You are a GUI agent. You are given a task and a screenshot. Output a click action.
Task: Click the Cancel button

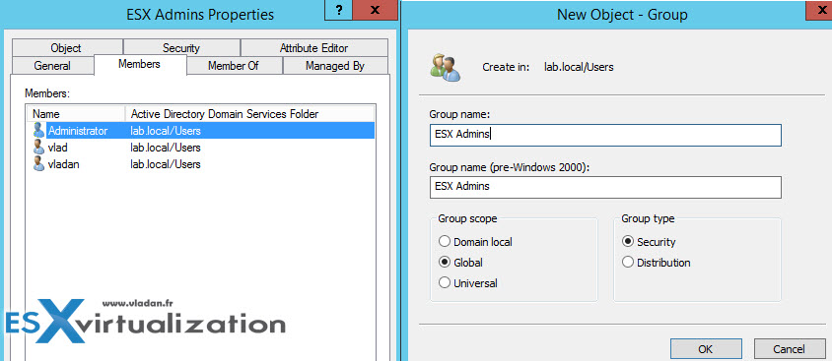(789, 349)
